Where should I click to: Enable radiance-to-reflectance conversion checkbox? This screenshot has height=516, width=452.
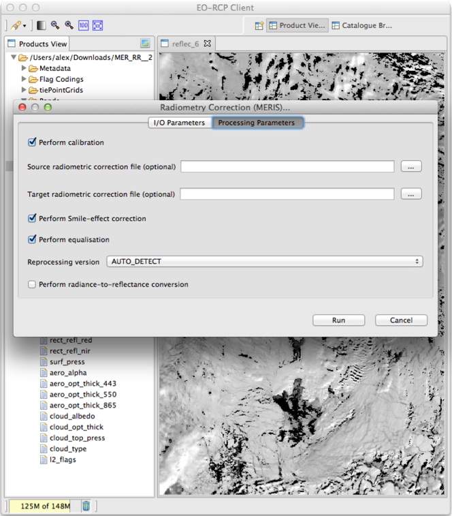[x=32, y=284]
